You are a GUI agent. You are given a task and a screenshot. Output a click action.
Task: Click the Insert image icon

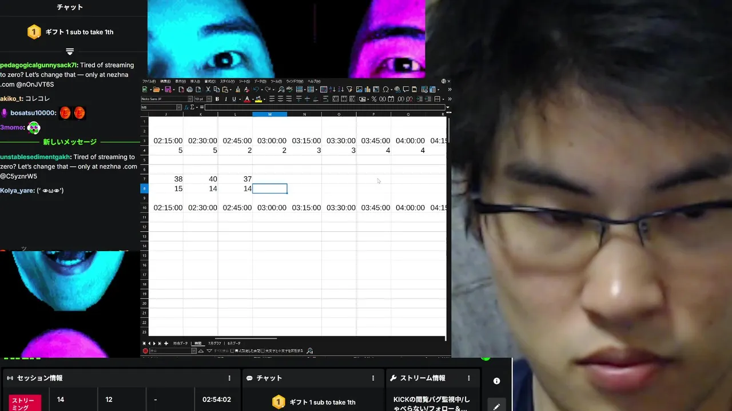click(x=359, y=90)
